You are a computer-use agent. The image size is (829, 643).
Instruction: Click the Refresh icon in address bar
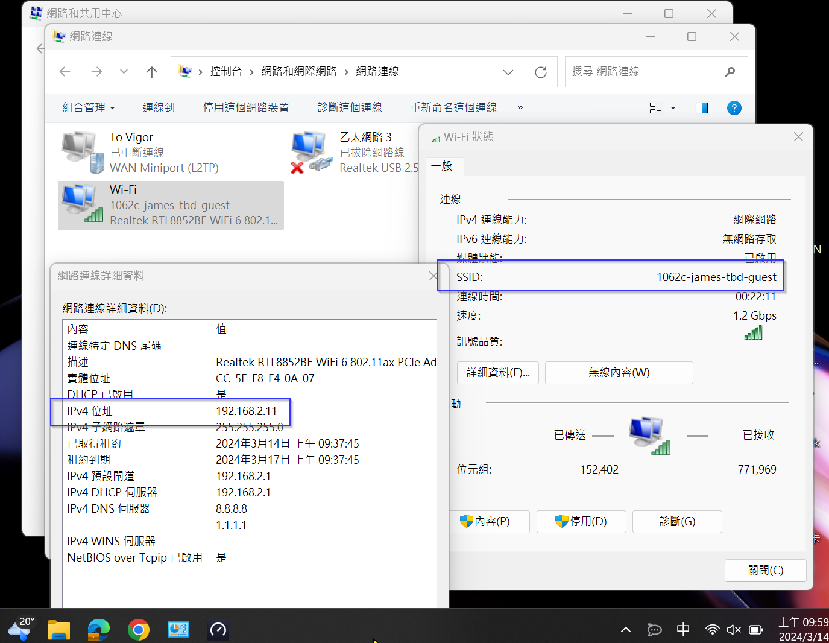tap(540, 72)
